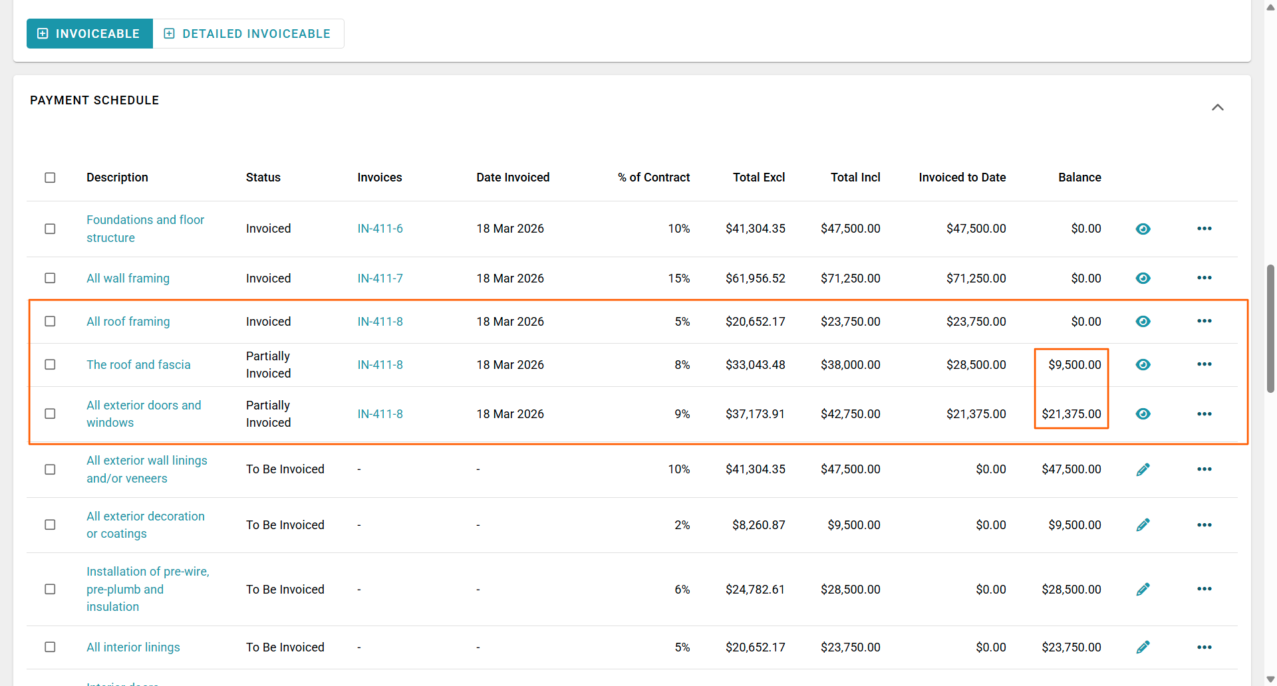
Task: Open more options for Installation of pre-wire row
Action: (x=1204, y=589)
